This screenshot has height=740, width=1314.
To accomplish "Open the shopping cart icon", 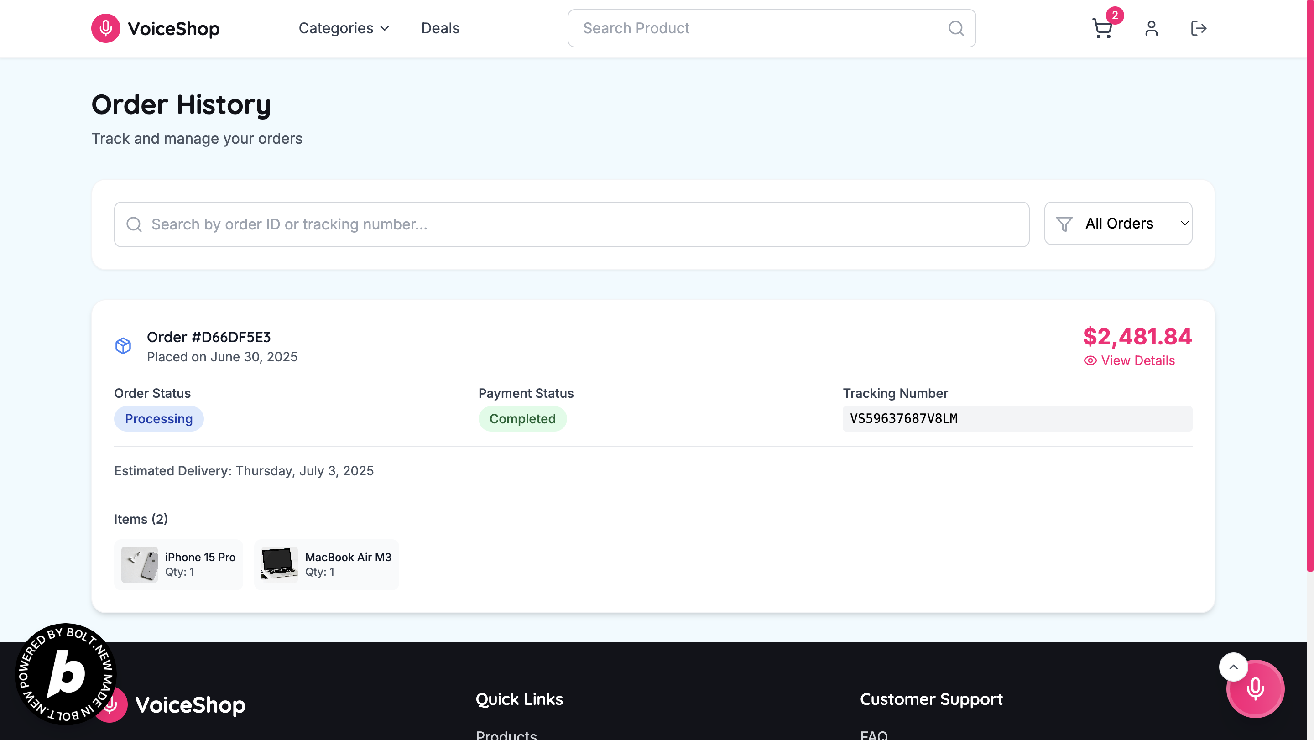I will coord(1102,28).
